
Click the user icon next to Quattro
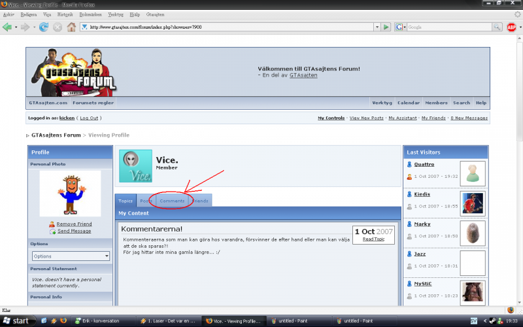click(409, 164)
